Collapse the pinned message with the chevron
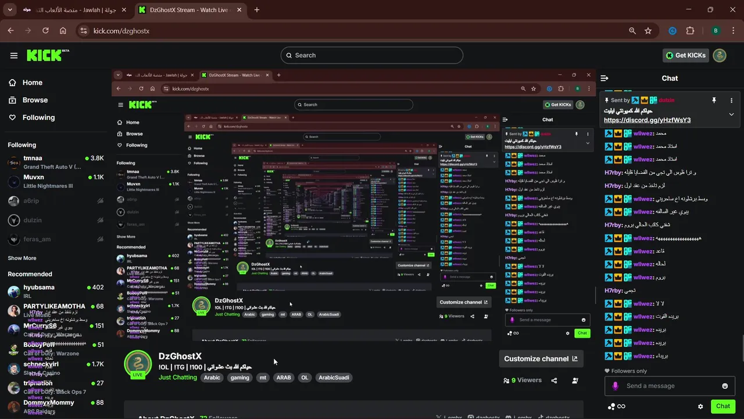The width and height of the screenshot is (744, 419). pos(731,114)
